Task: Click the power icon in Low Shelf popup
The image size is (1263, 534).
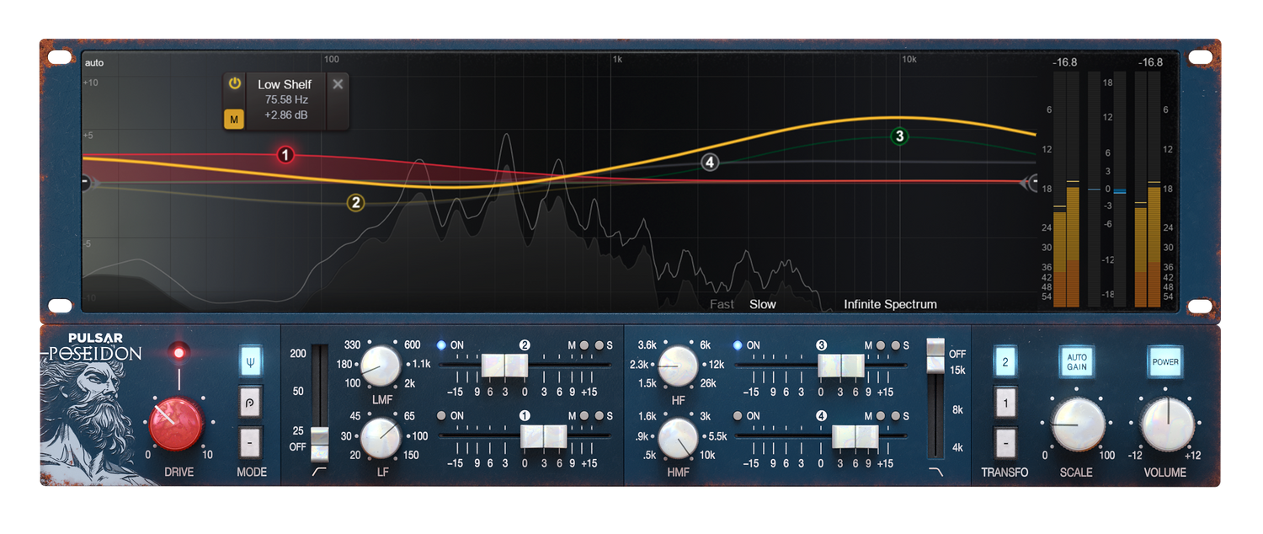Action: coord(234,83)
